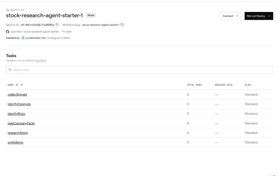Click total runs 0 in researchStock row

[188, 133]
